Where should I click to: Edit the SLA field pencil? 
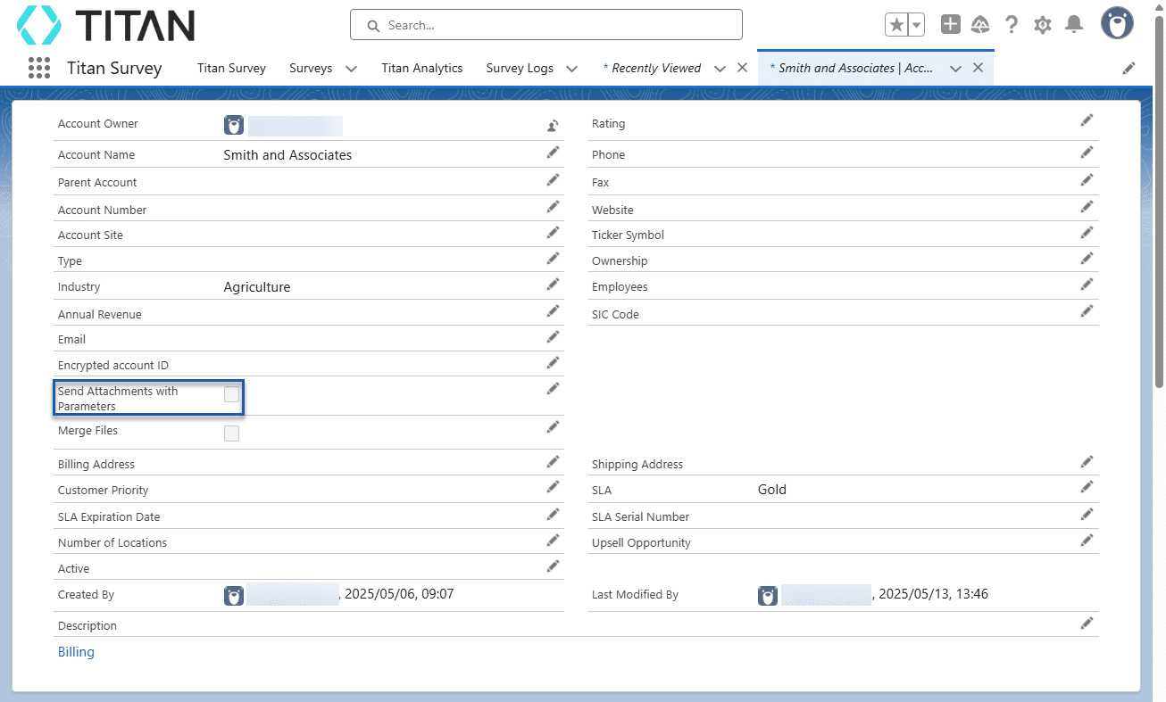[1087, 487]
